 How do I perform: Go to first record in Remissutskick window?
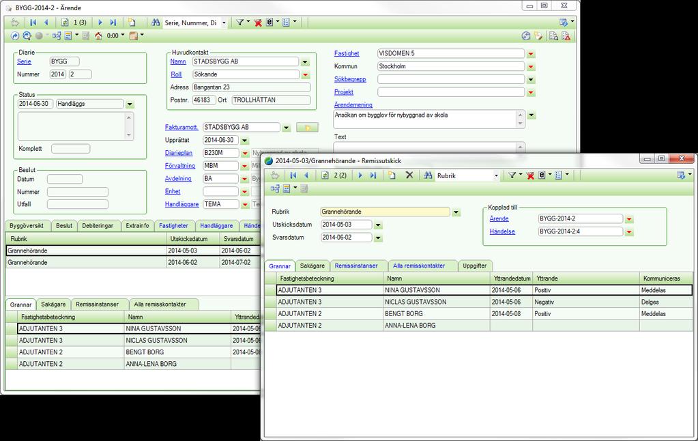(293, 175)
